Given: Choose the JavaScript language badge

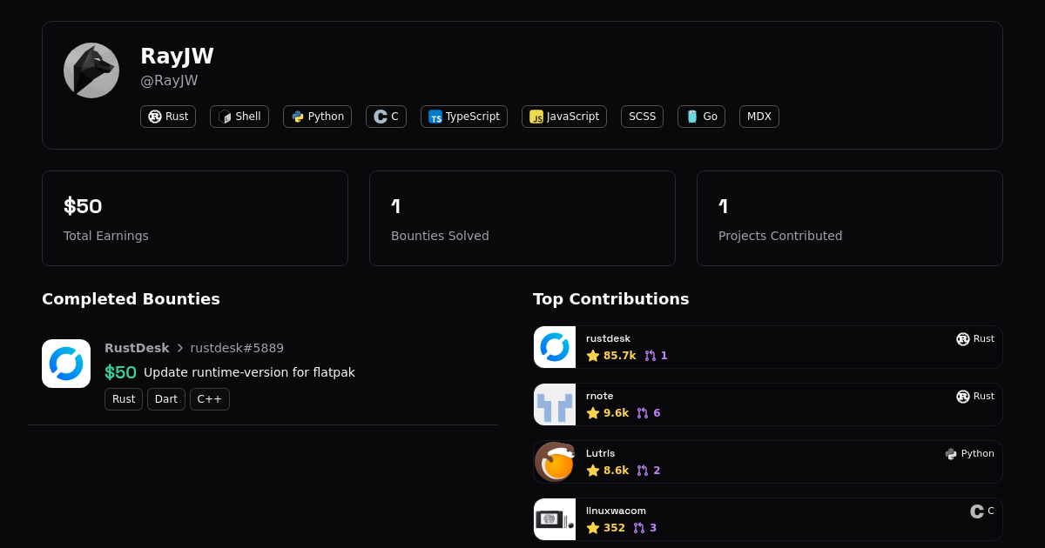Looking at the screenshot, I should click(563, 117).
